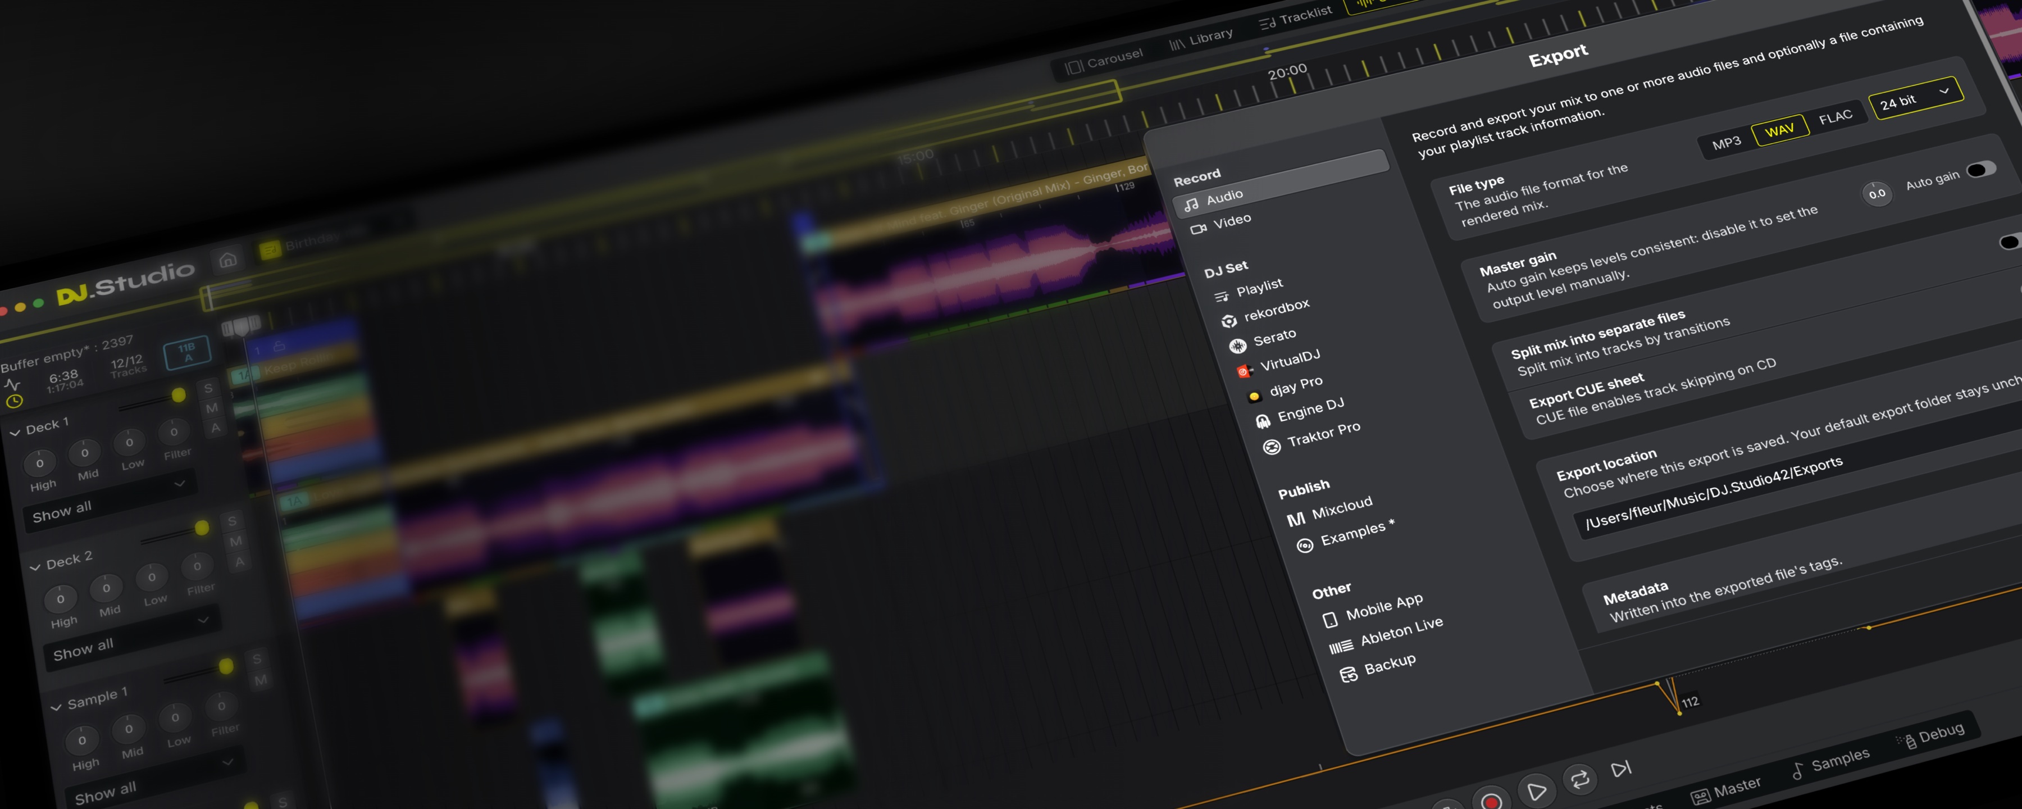The image size is (2022, 809).
Task: Open the 24 bit depth dropdown
Action: point(1915,97)
